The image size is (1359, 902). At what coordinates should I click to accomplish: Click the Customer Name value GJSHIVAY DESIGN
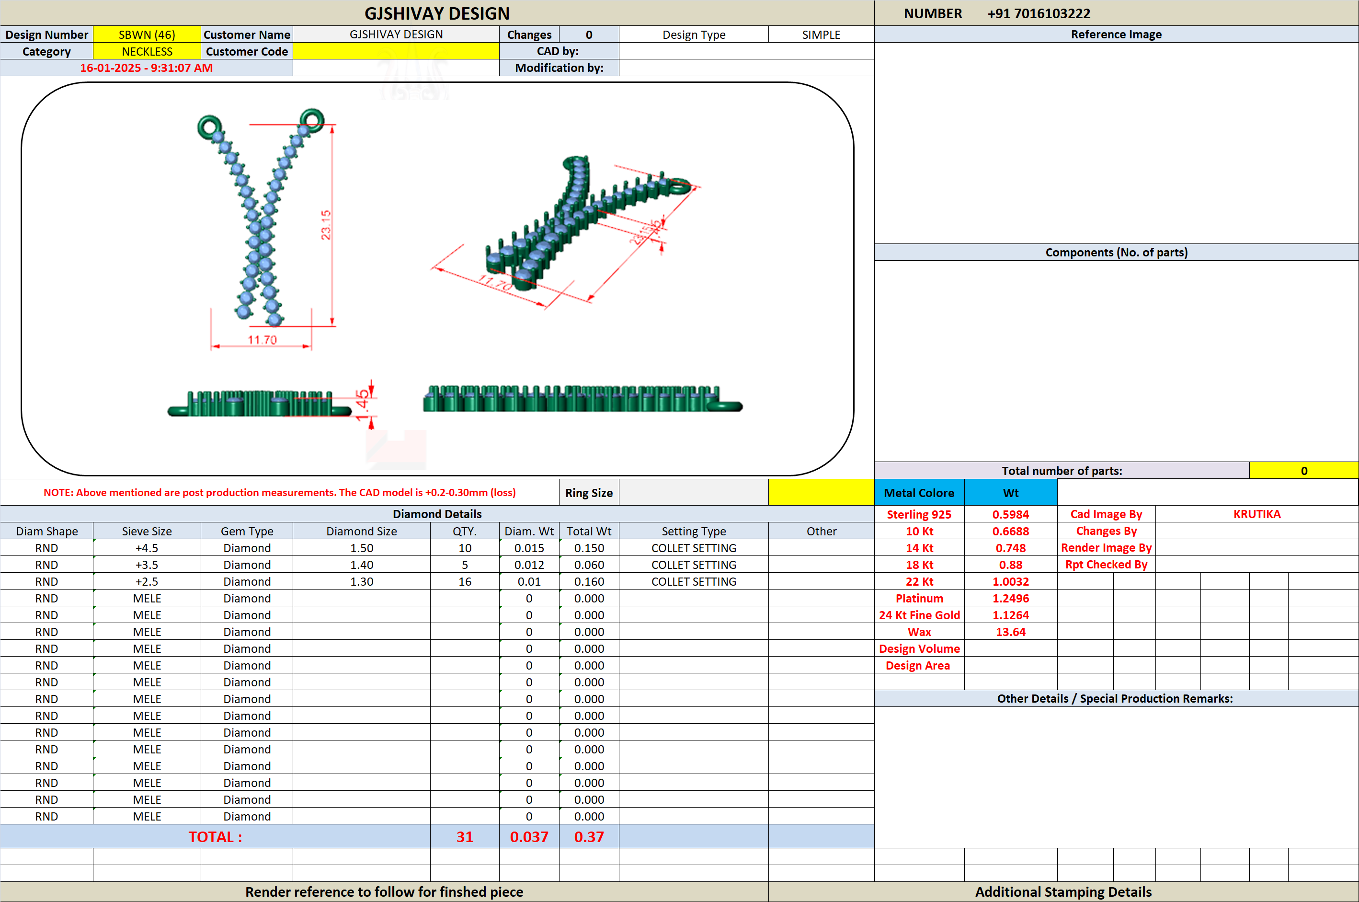(x=396, y=35)
